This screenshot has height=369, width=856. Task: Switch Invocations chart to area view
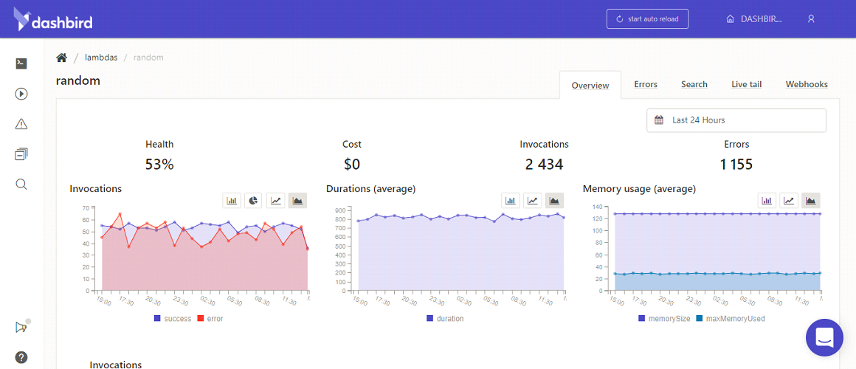pos(297,201)
